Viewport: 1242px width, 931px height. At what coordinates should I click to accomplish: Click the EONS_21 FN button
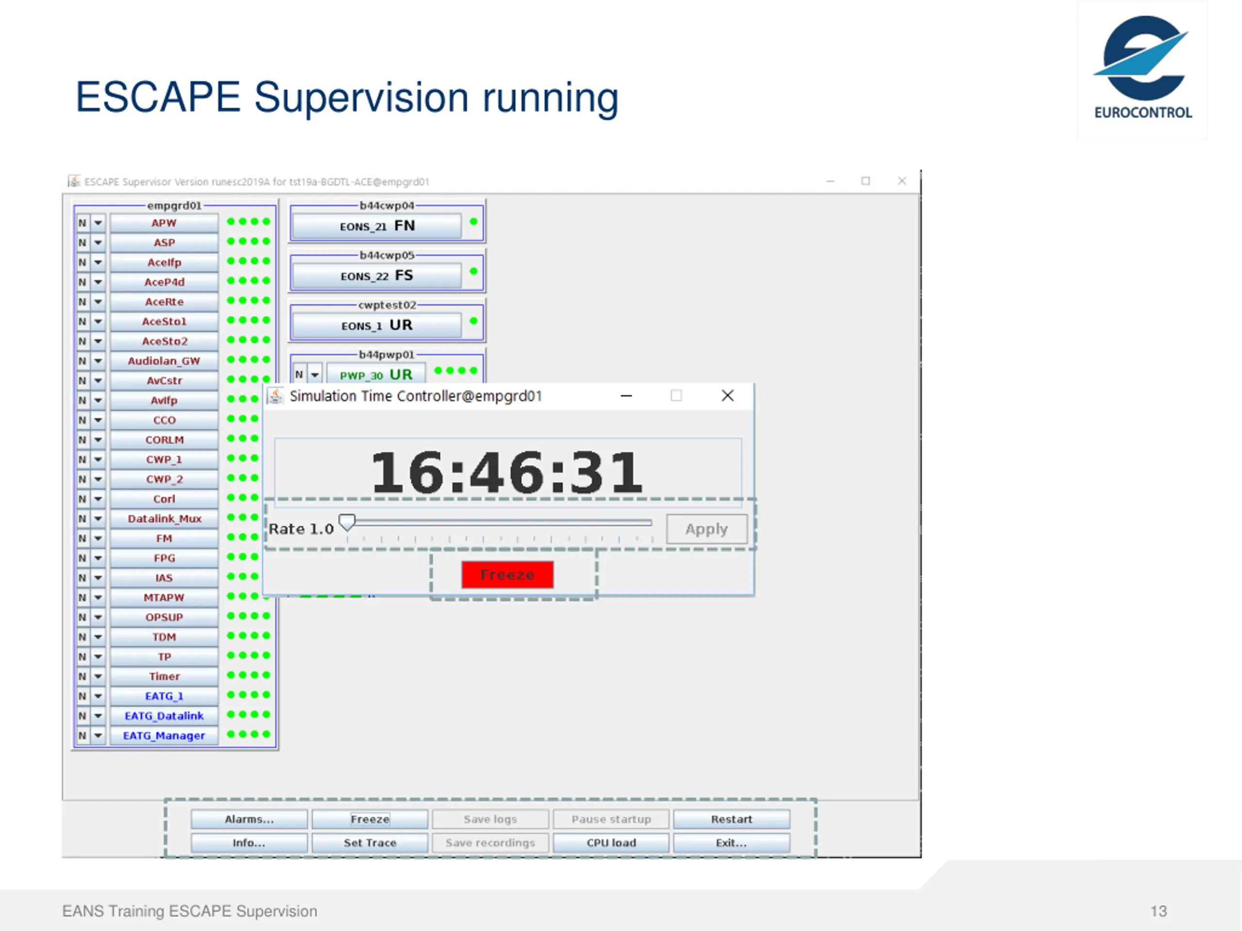pos(377,226)
